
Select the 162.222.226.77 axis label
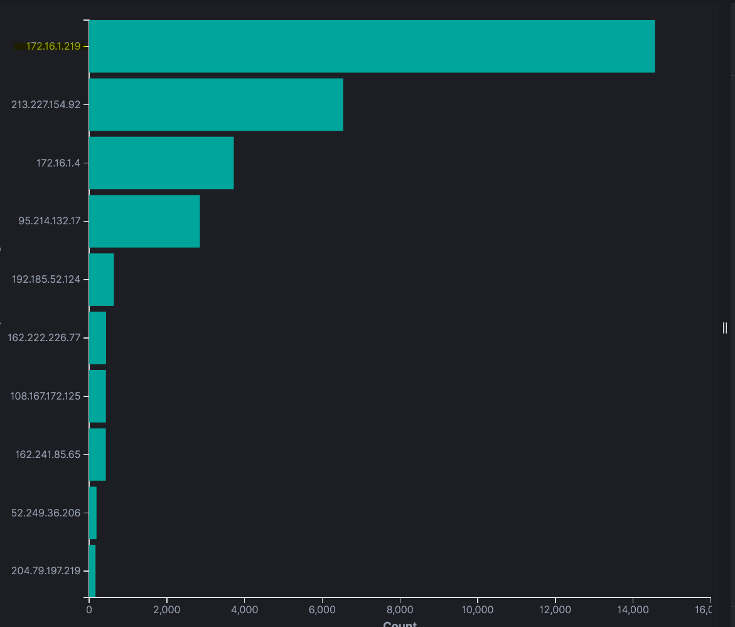[44, 338]
